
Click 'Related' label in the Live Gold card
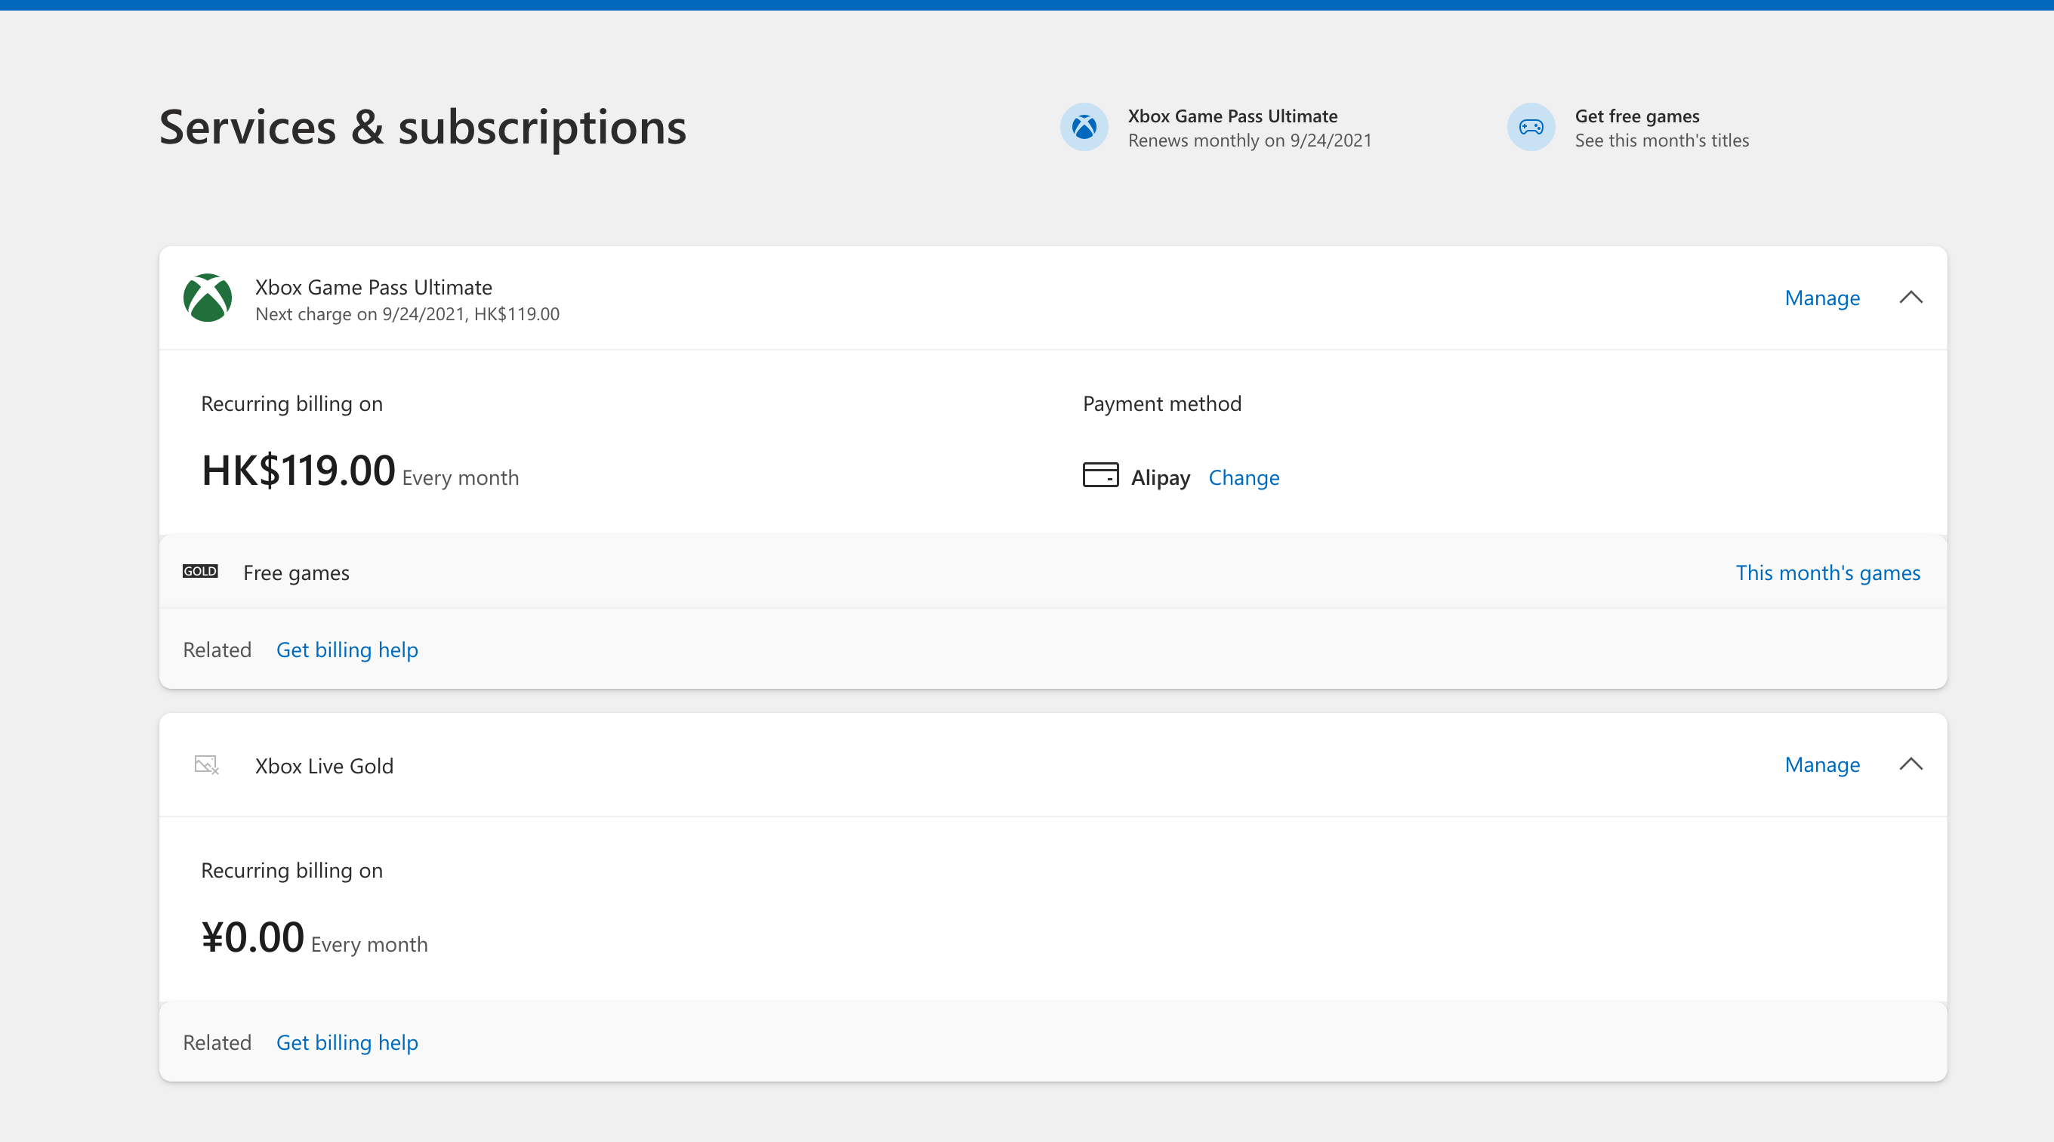click(217, 1042)
